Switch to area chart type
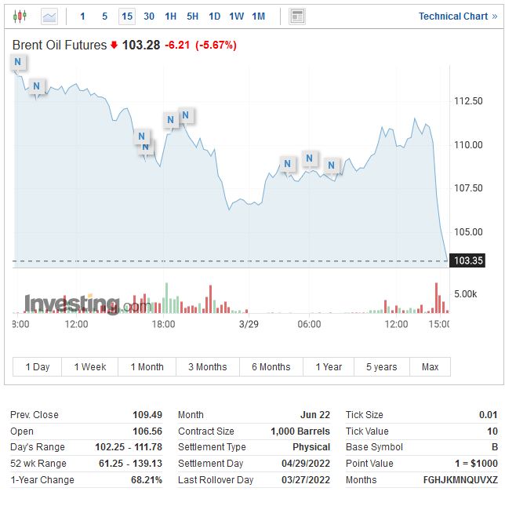The width and height of the screenshot is (505, 506). pos(49,16)
